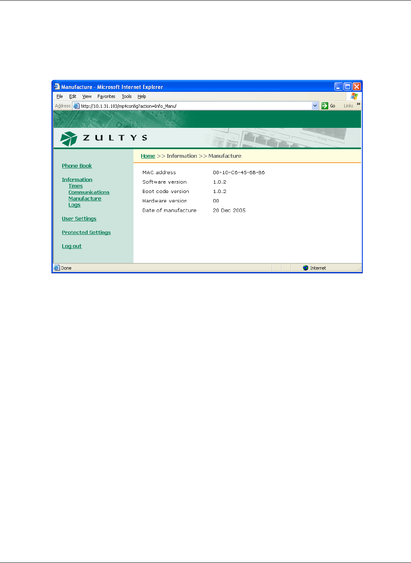411x563 pixels.
Task: Click the Internet Explorer title bar icon
Action: [x=57, y=87]
